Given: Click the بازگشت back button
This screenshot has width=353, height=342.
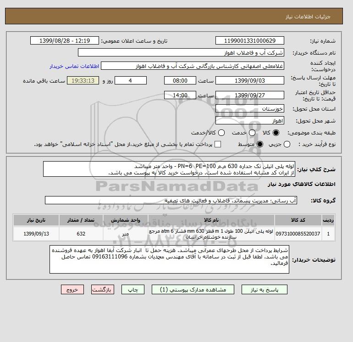Looking at the screenshot, I should coord(103,290).
